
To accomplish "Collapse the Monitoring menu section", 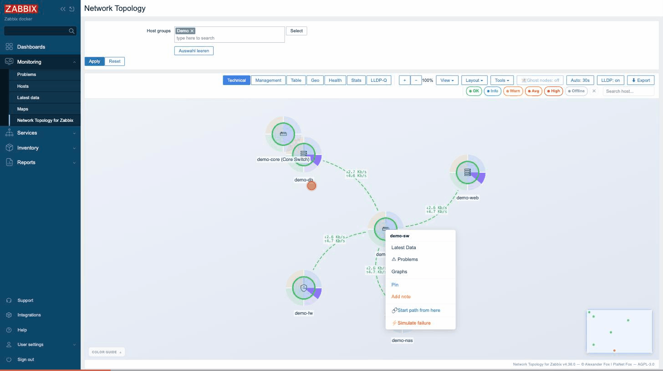I will pyautogui.click(x=74, y=62).
